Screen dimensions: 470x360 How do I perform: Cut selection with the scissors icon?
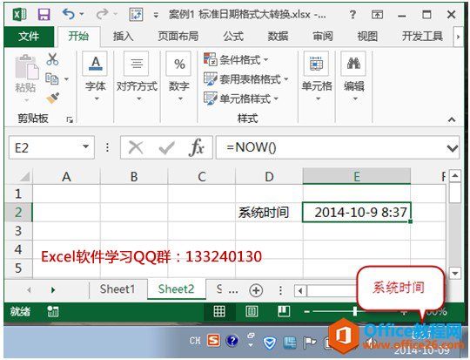coord(52,59)
